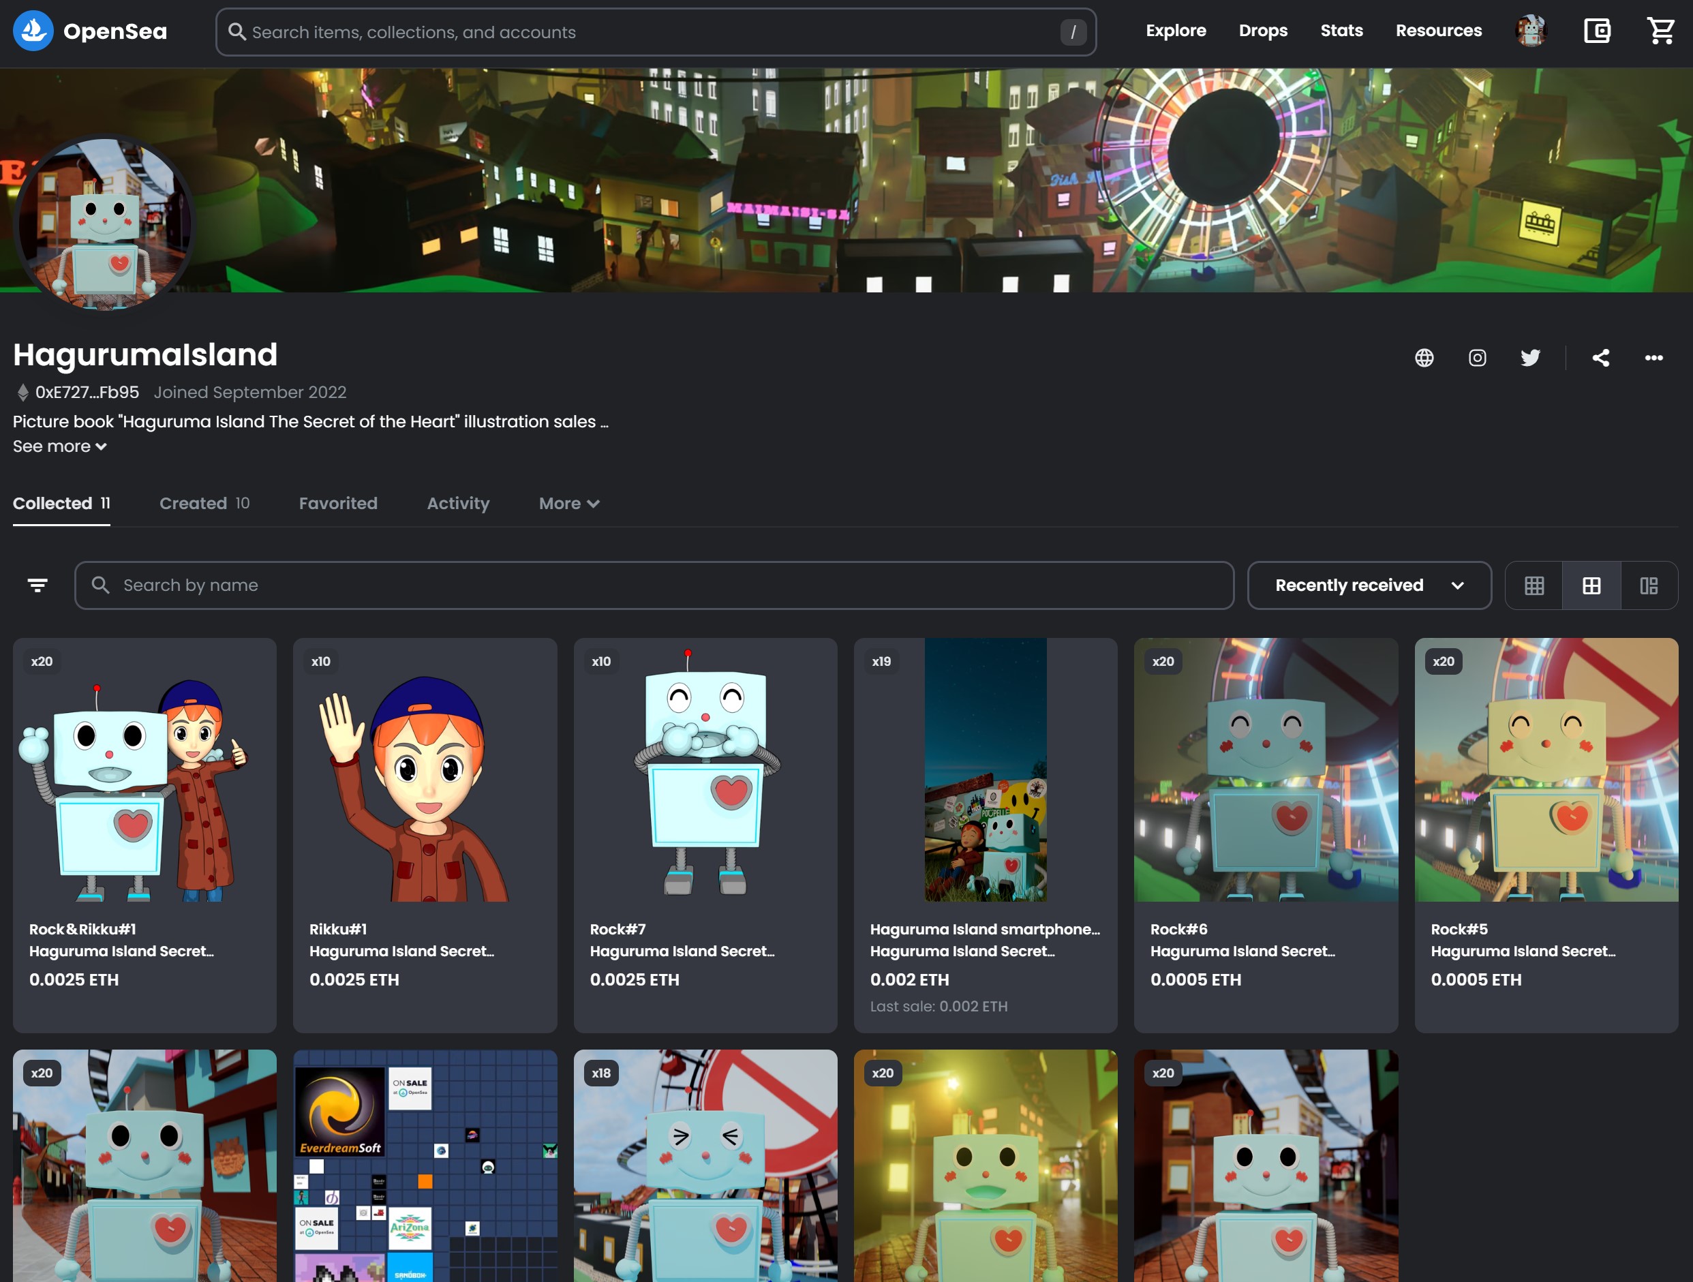This screenshot has width=1693, height=1282.
Task: Click the Search by name field
Action: pos(654,585)
